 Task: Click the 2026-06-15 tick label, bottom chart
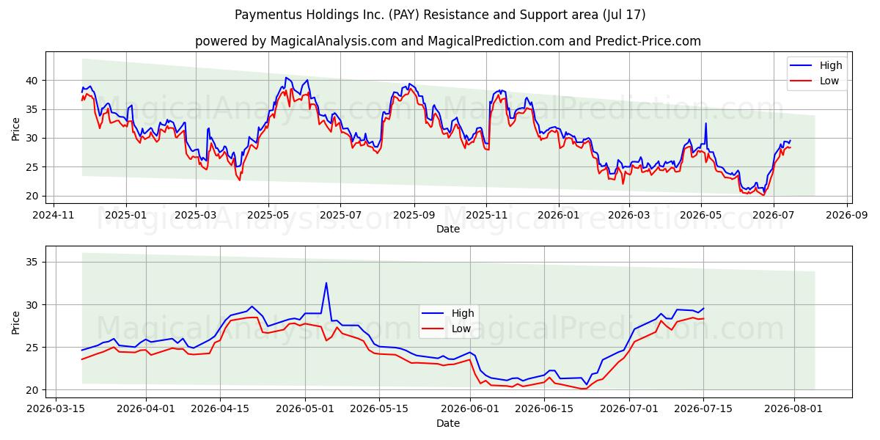point(543,410)
